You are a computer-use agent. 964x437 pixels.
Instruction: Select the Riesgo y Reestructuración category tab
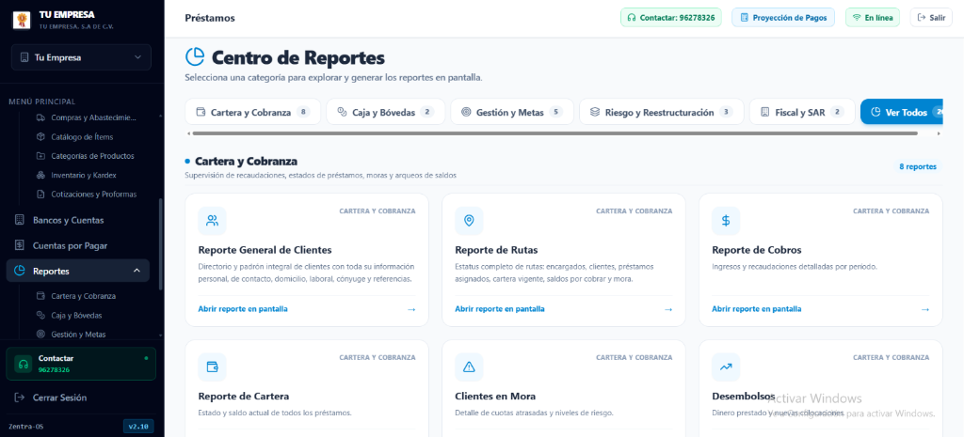click(662, 112)
